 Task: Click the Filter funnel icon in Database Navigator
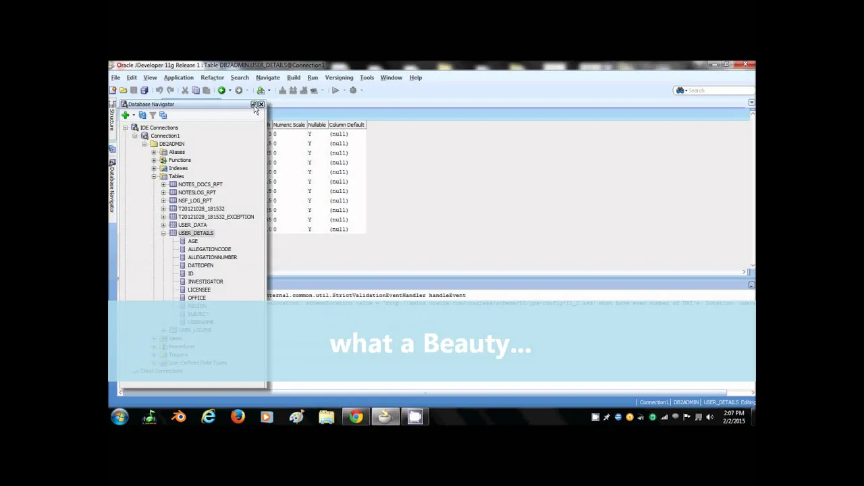[x=153, y=115]
